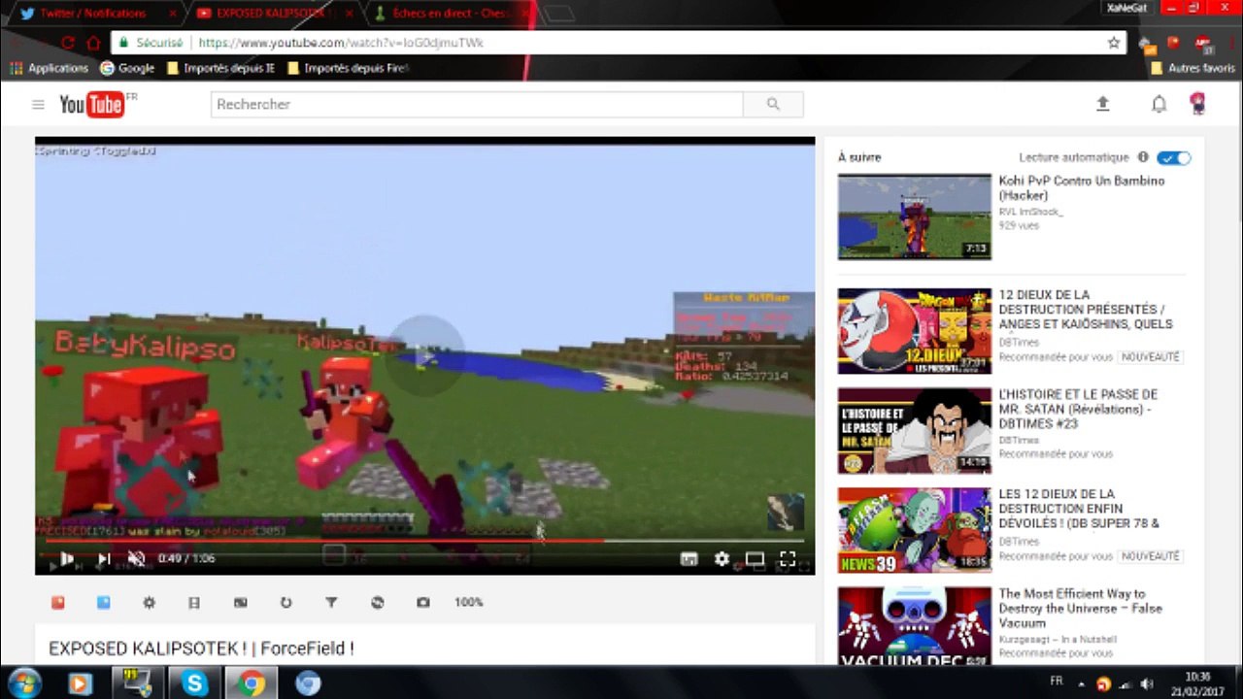This screenshot has width=1243, height=699.
Task: Click the 100% zoom value below video
Action: 469,602
